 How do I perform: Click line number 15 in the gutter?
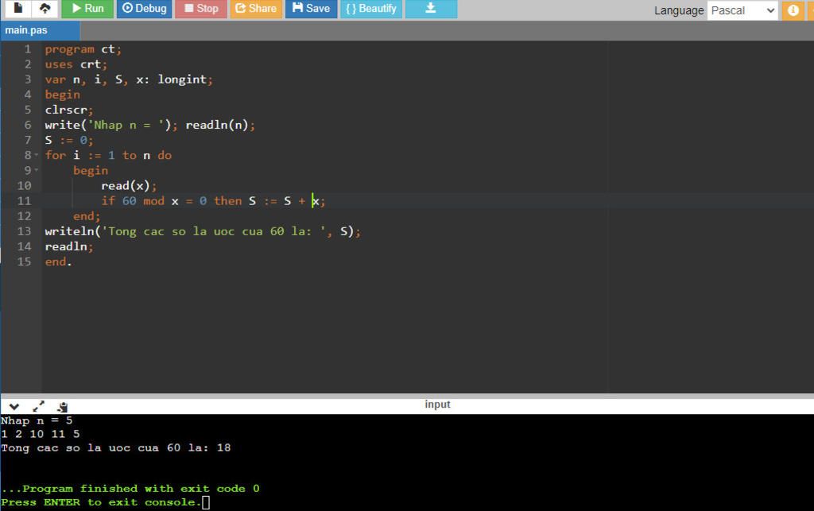pyautogui.click(x=24, y=261)
